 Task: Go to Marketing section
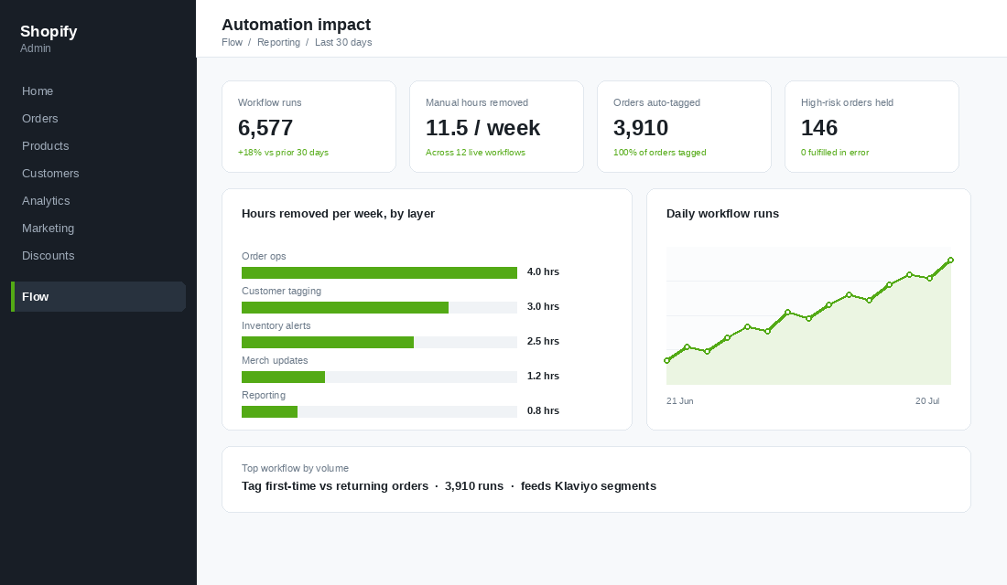(48, 229)
